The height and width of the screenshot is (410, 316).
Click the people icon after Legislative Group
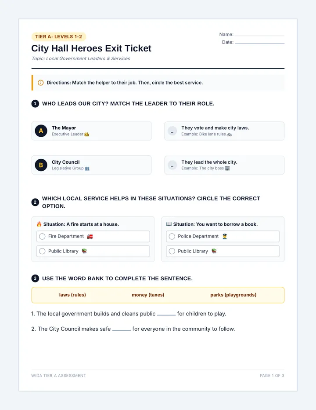87,168
